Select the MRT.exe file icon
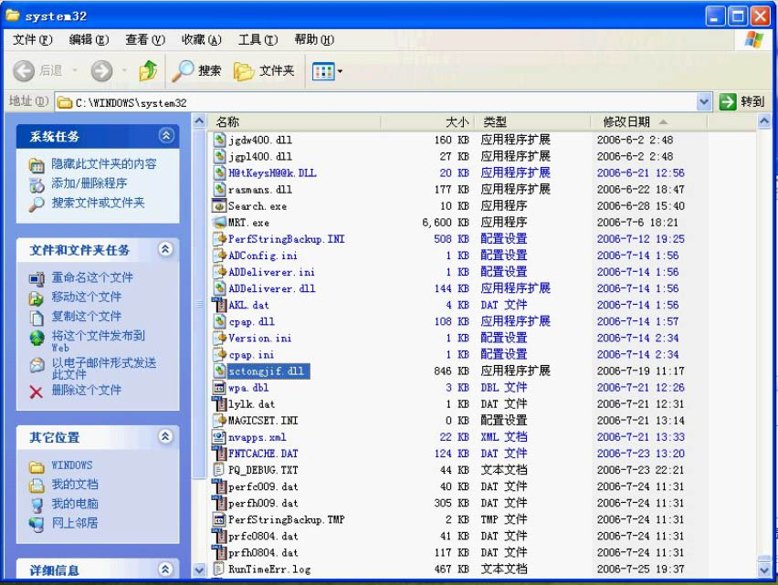 click(219, 222)
